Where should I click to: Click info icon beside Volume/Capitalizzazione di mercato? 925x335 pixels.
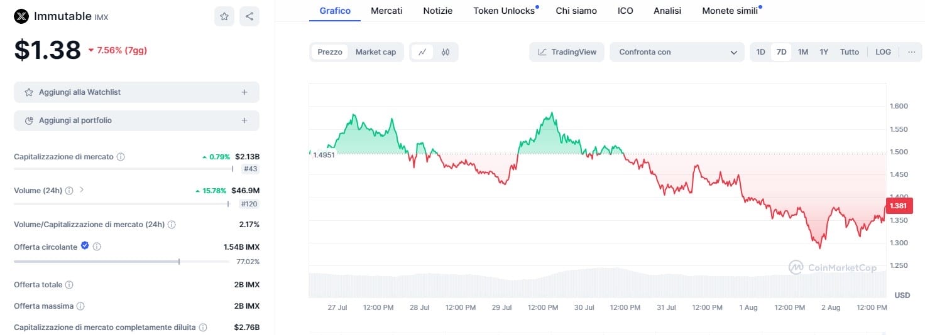coord(172,225)
